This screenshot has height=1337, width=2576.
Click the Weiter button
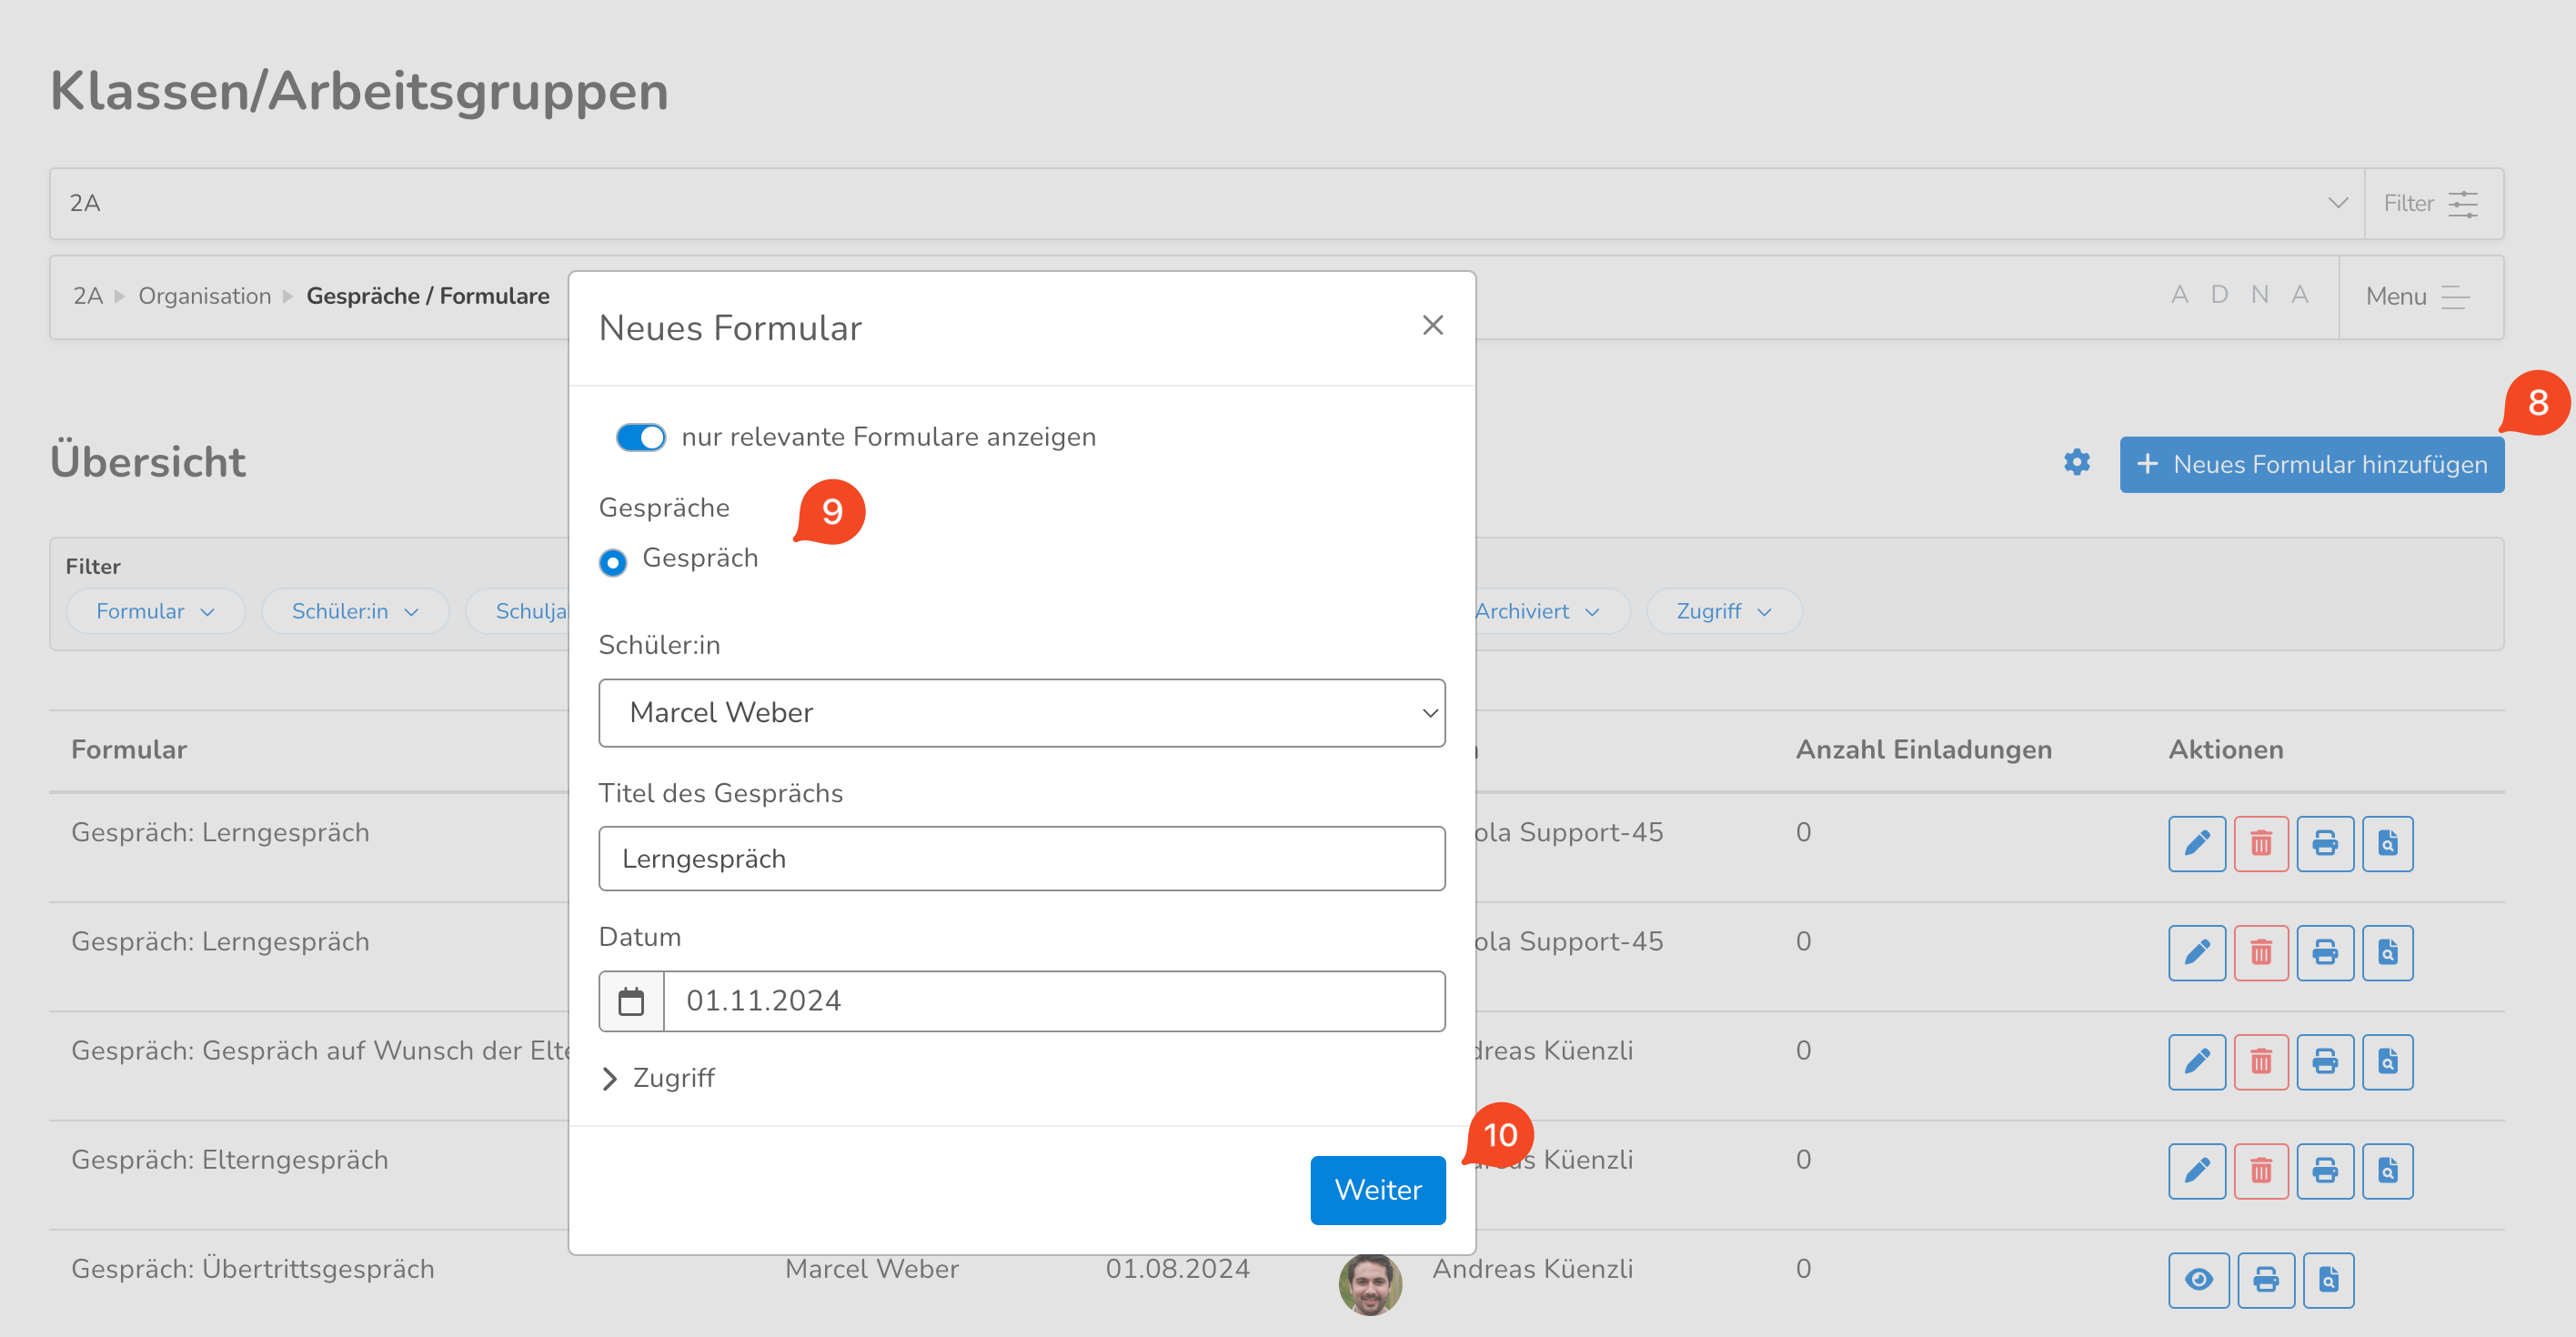(x=1377, y=1190)
